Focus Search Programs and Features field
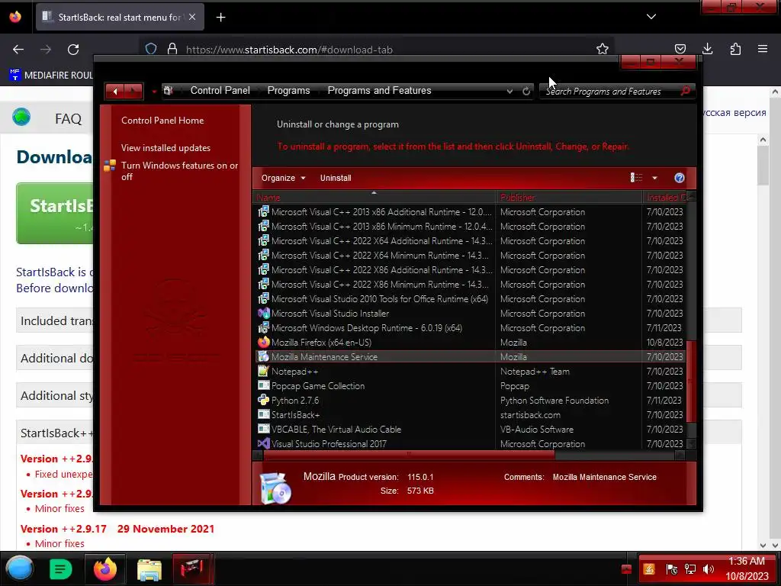Image resolution: width=781 pixels, height=586 pixels. click(x=611, y=92)
